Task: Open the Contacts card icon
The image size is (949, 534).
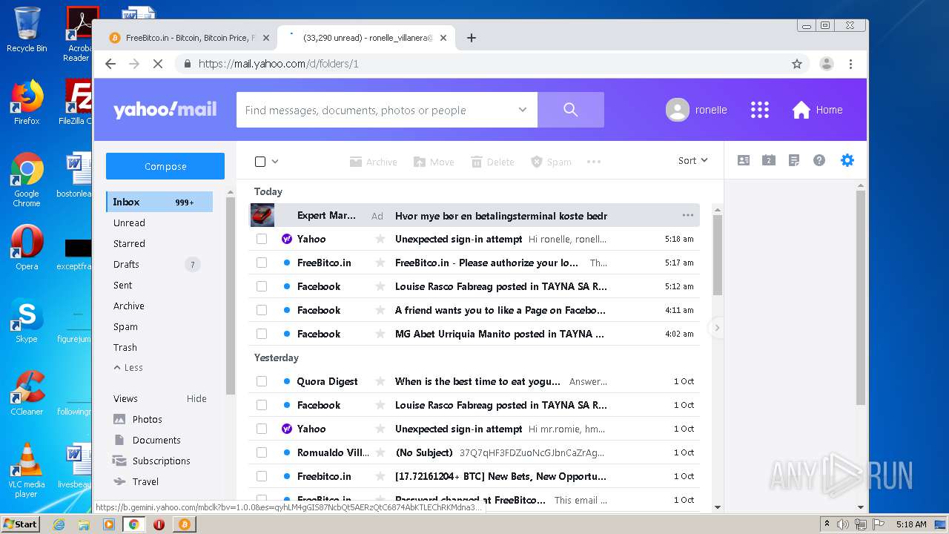Action: [x=744, y=160]
